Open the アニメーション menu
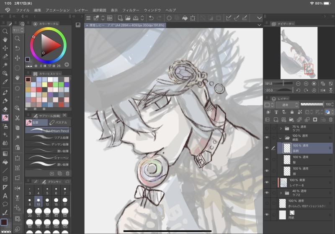The width and height of the screenshot is (335, 234). [x=58, y=10]
